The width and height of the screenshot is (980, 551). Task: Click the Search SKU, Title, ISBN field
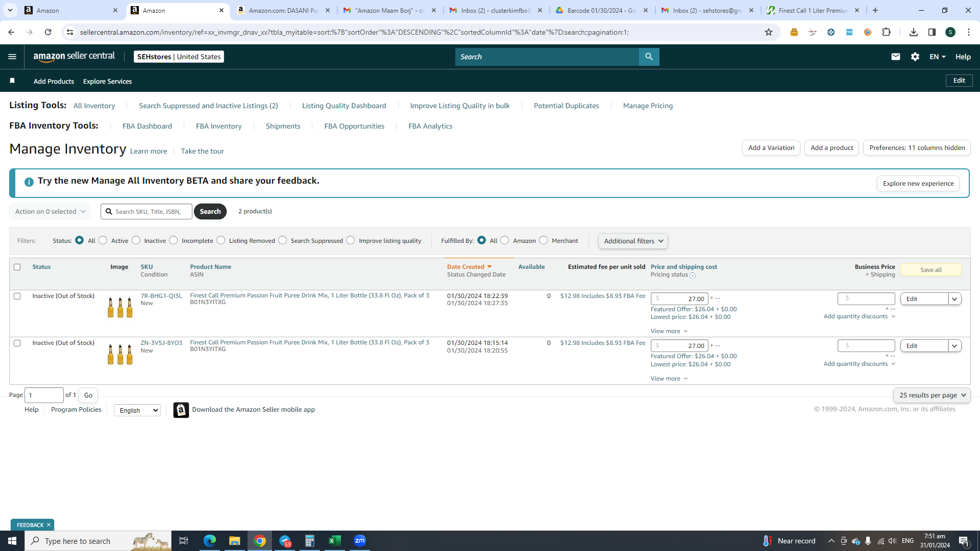[x=146, y=211]
